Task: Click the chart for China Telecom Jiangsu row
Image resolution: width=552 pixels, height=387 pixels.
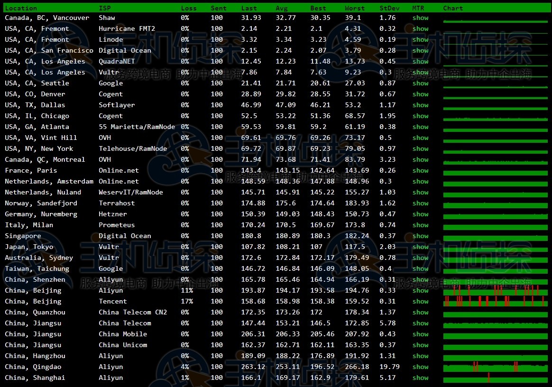Action: click(495, 324)
